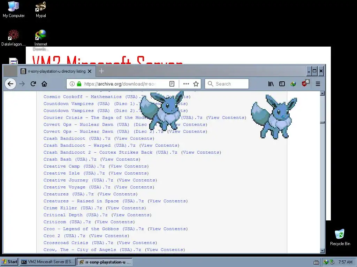Image resolution: width=357 pixels, height=267 pixels.
Task: Open Creative Isle (USA).7z link
Action: click(74, 173)
